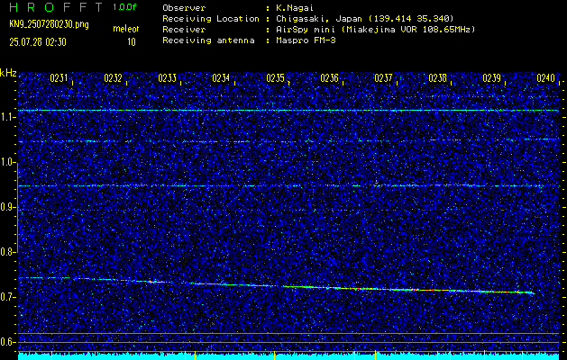
Task: Click the horizontal signal line near 0.95 kHz
Action: [288, 185]
